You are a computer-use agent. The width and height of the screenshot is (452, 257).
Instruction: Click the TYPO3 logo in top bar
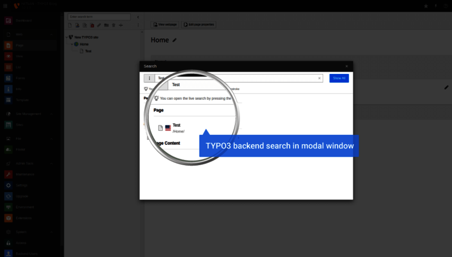17,6
